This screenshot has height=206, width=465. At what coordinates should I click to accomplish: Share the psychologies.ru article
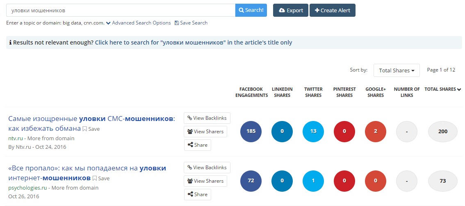tap(197, 195)
